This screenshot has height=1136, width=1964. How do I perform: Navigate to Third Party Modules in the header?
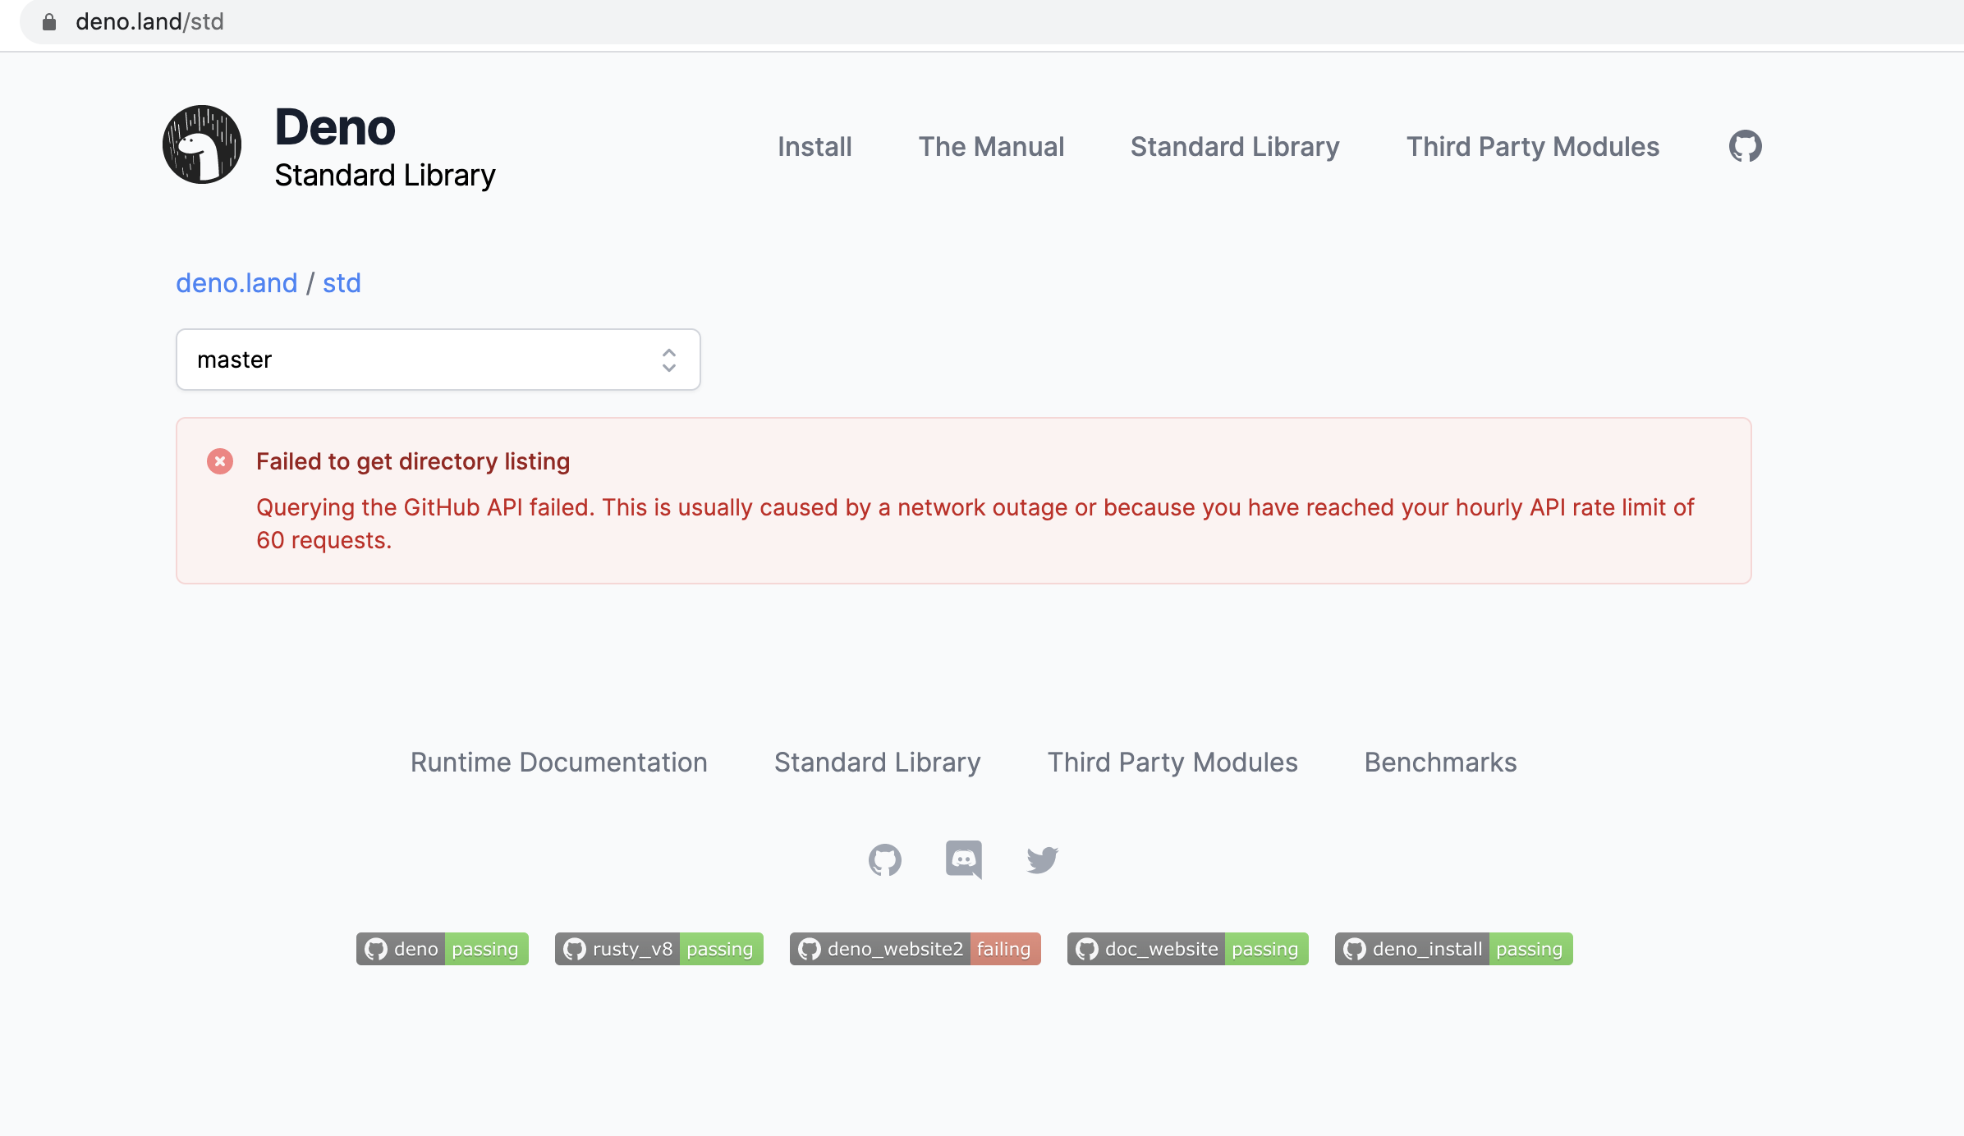[1531, 147]
